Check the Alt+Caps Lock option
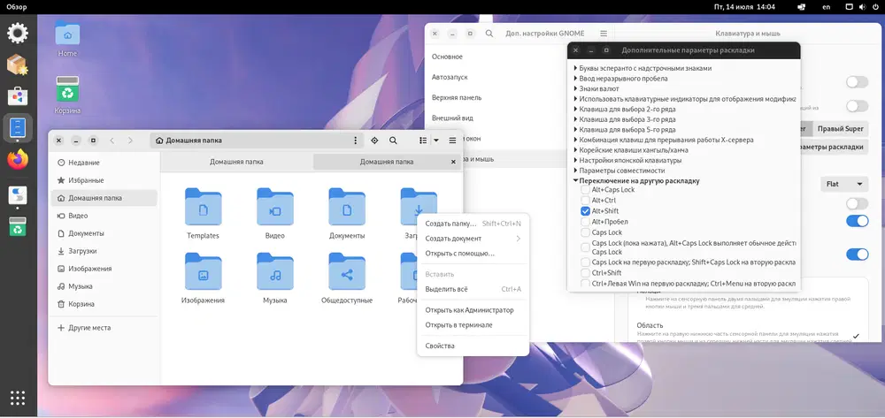 pos(585,190)
